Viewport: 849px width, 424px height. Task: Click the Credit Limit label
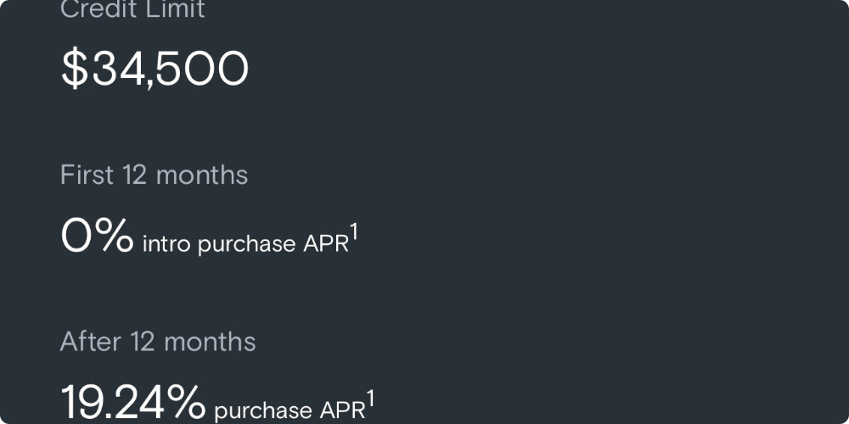pyautogui.click(x=132, y=10)
